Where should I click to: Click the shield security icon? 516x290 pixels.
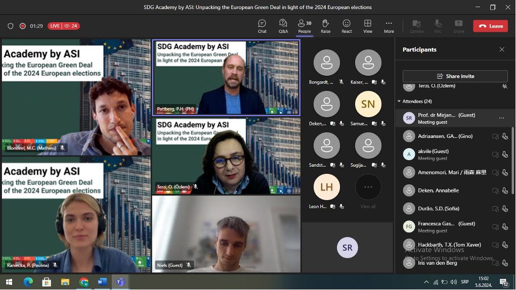tap(11, 26)
